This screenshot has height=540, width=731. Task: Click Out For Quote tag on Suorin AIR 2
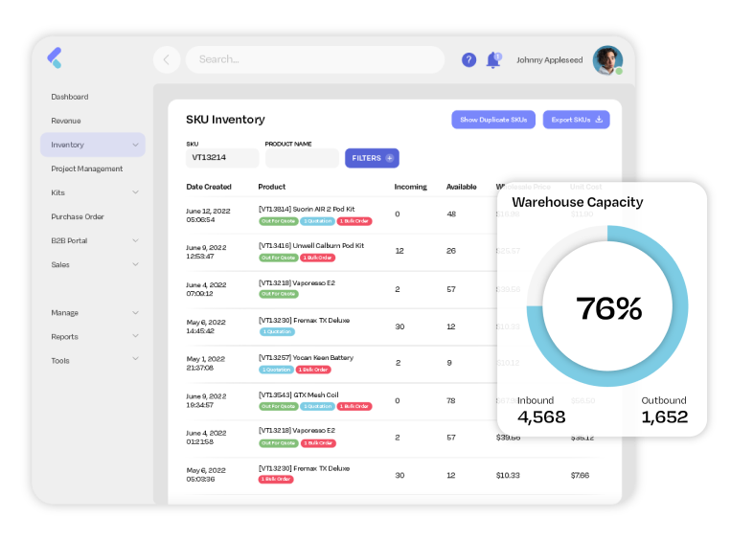click(x=279, y=221)
